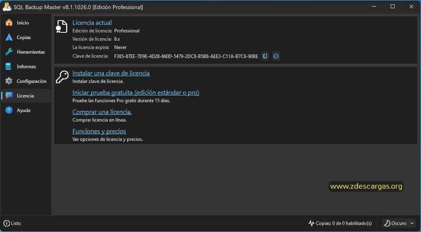The width and height of the screenshot is (421, 232).
Task: Click the license key text starting F385-87EE
Action: (x=186, y=56)
